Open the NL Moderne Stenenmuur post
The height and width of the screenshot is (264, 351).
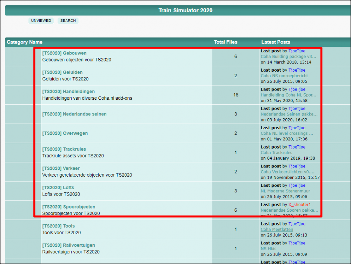285,191
